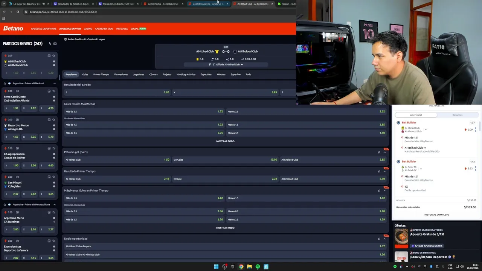Open stats for the Deportivo Moron match
Viewport: 482px width, 271px height.
point(49,120)
